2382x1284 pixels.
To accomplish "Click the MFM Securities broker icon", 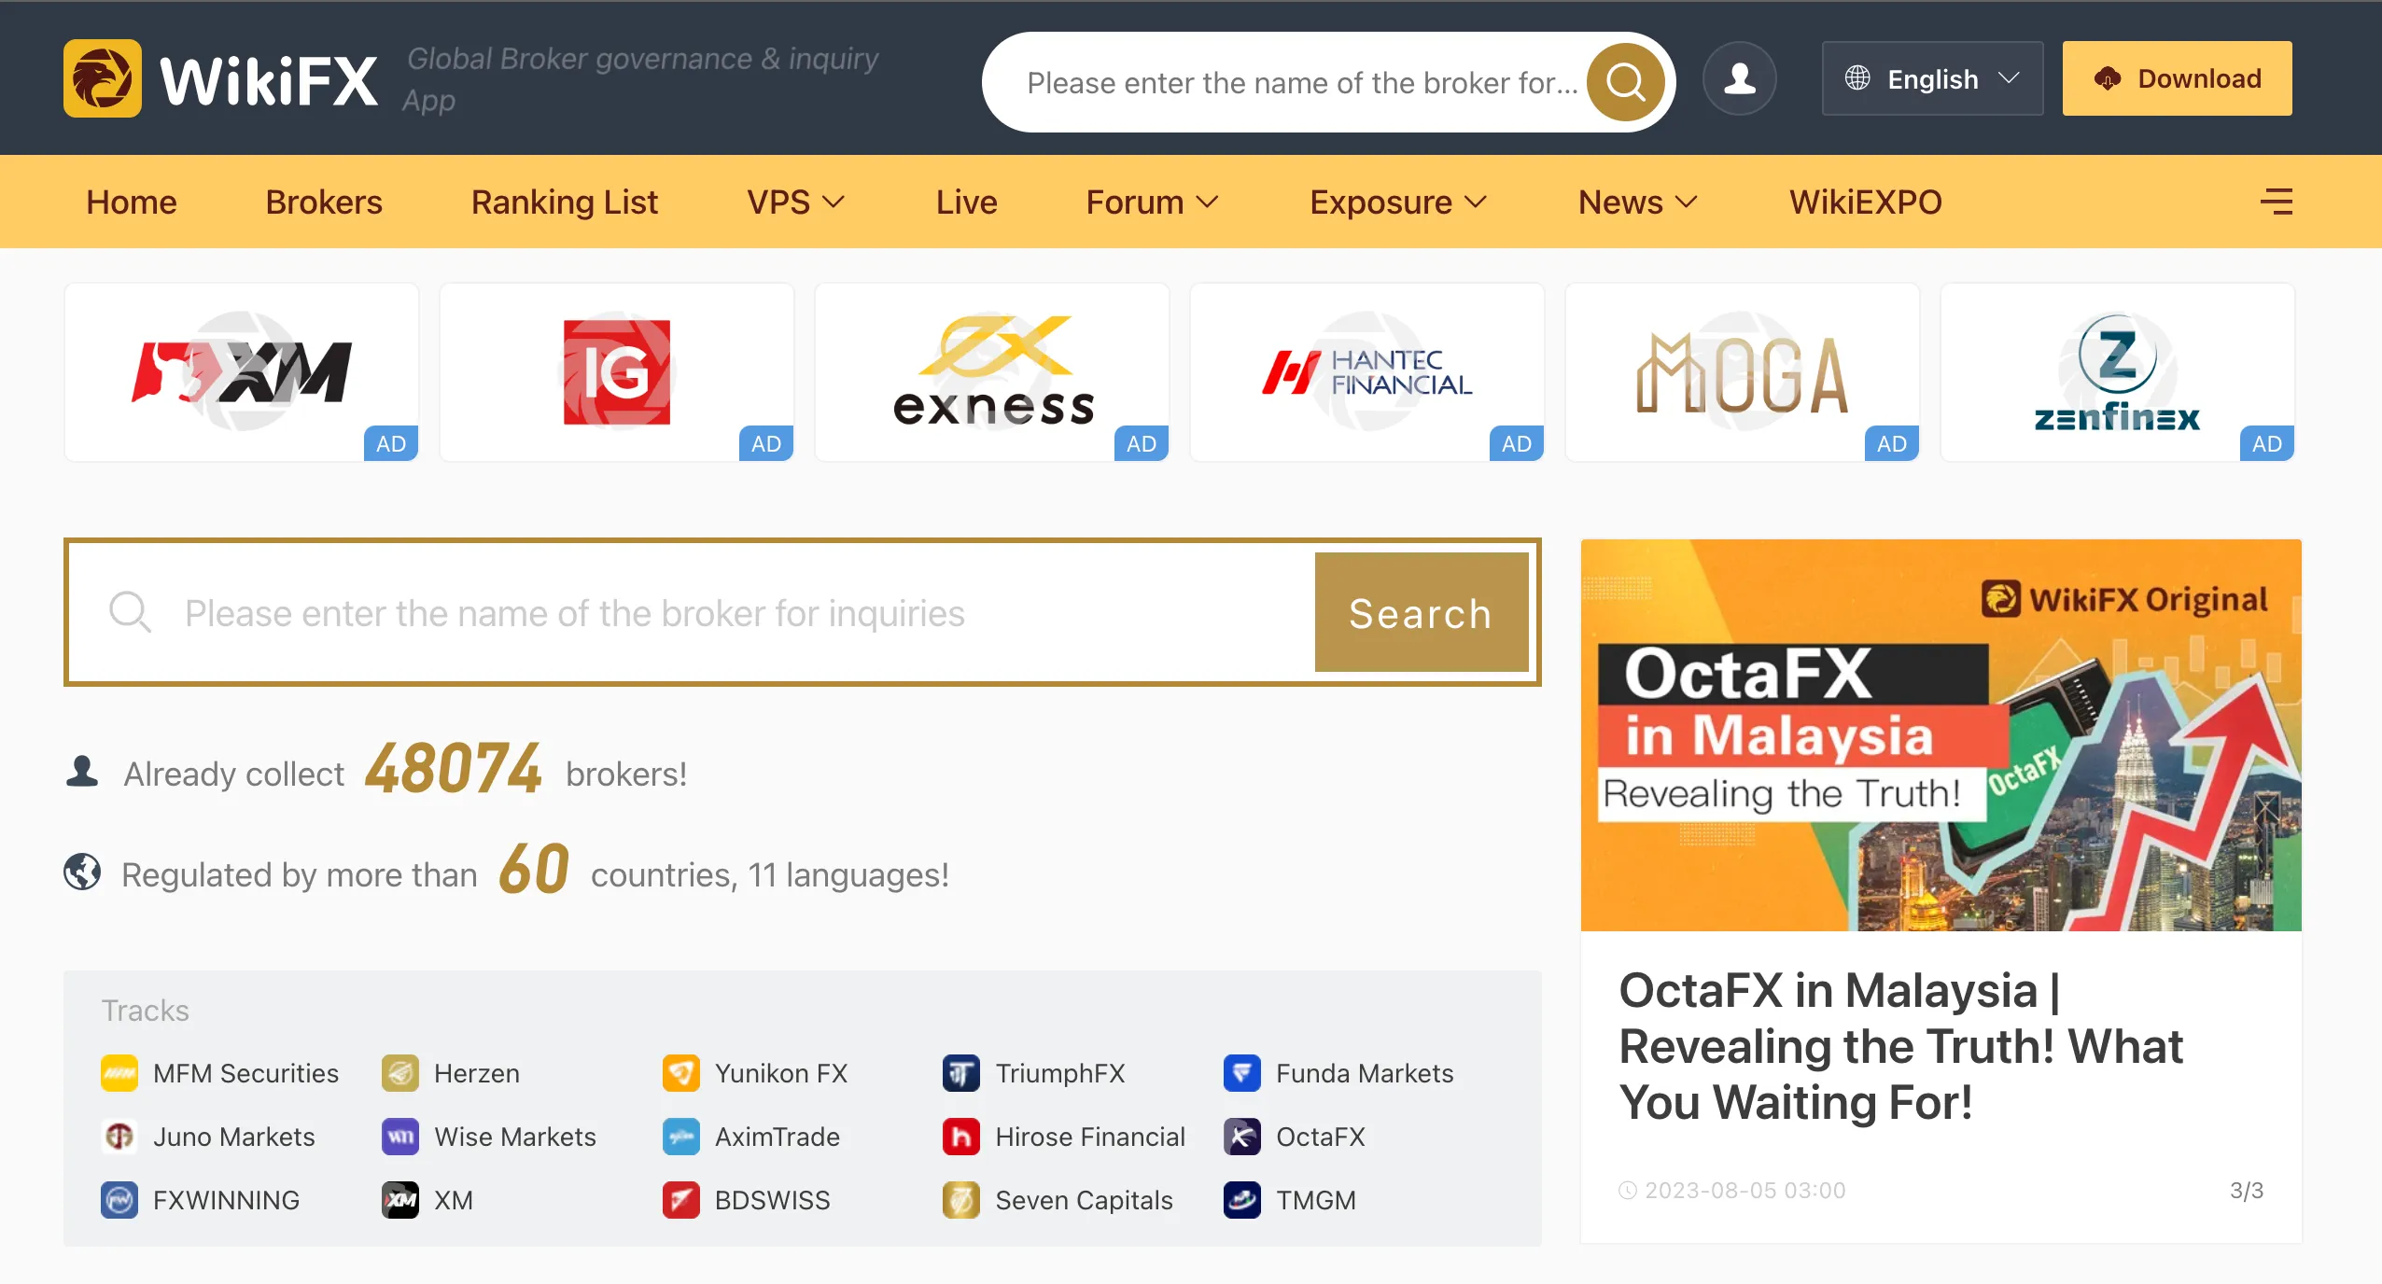I will coord(119,1073).
